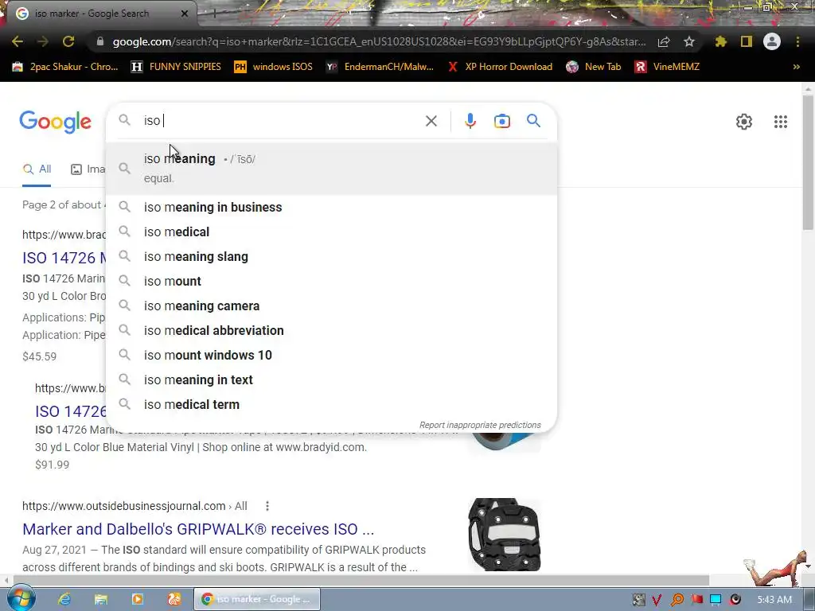The image size is (815, 611).
Task: Open XP Horror Download bookmark
Action: tap(500, 67)
